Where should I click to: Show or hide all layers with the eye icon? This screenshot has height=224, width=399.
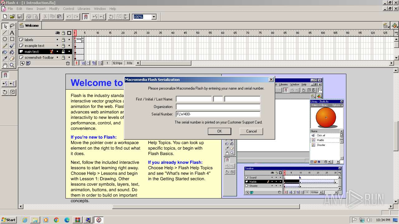click(57, 33)
